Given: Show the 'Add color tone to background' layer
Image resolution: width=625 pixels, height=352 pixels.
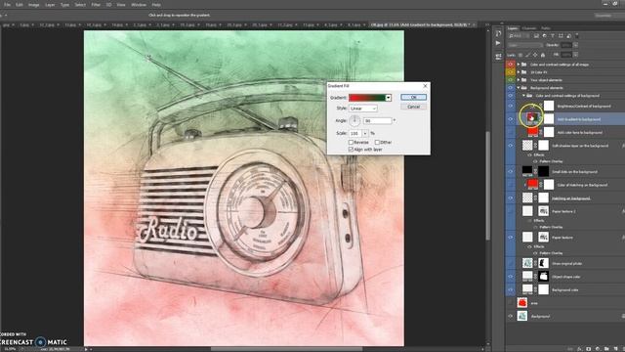Looking at the screenshot, I should (510, 133).
